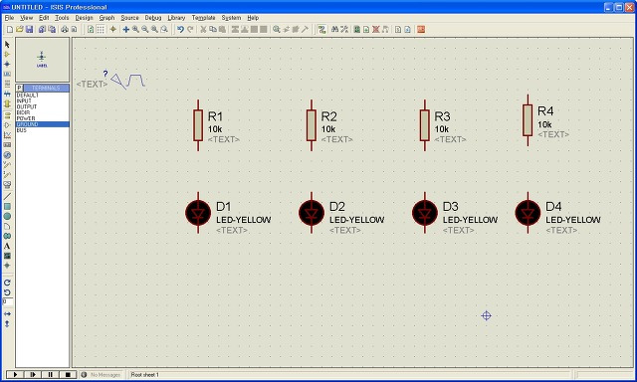Select the text script tool
Image resolution: width=637 pixels, height=382 pixels.
pos(7,84)
